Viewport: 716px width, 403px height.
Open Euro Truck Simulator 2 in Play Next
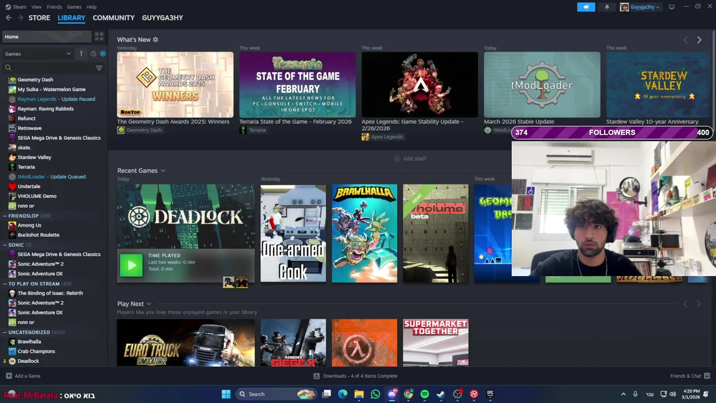coord(186,343)
